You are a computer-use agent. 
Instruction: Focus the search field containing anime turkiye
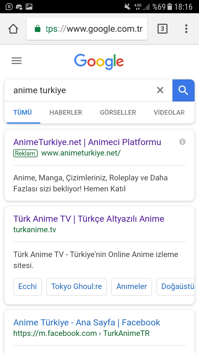[x=80, y=90]
